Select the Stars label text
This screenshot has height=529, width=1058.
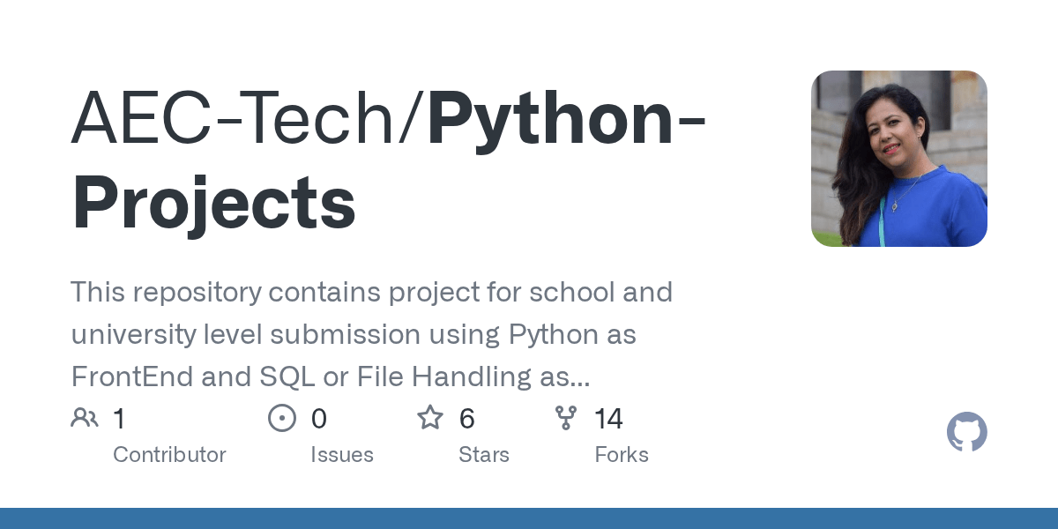point(484,455)
